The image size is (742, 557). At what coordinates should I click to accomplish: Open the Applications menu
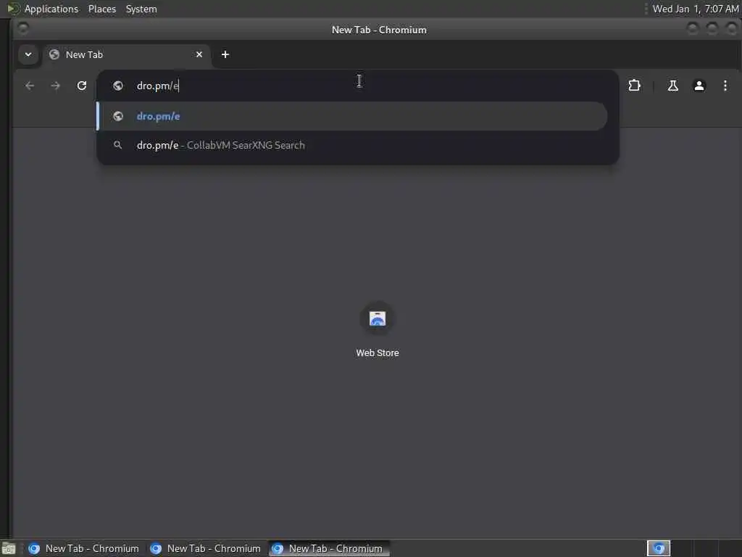[x=51, y=9]
